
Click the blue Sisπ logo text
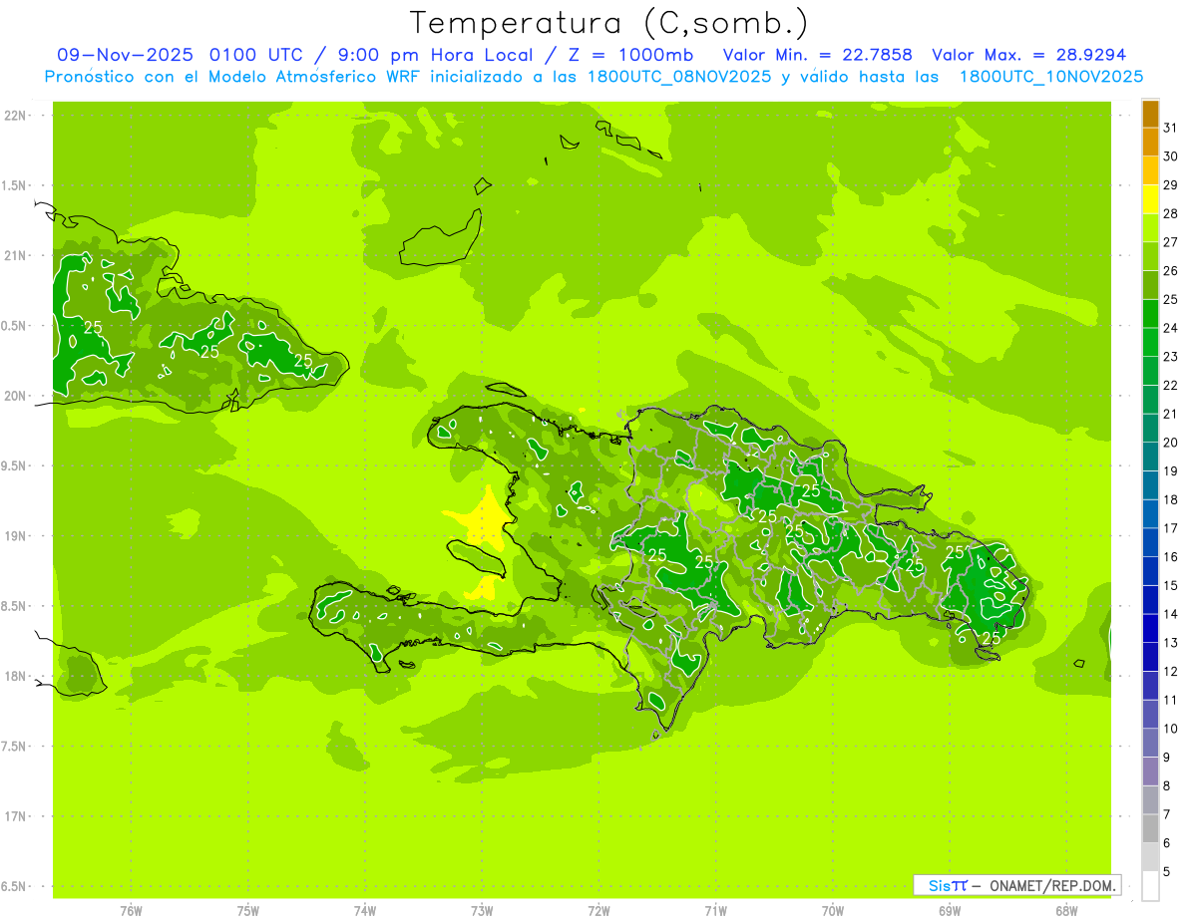(x=947, y=885)
